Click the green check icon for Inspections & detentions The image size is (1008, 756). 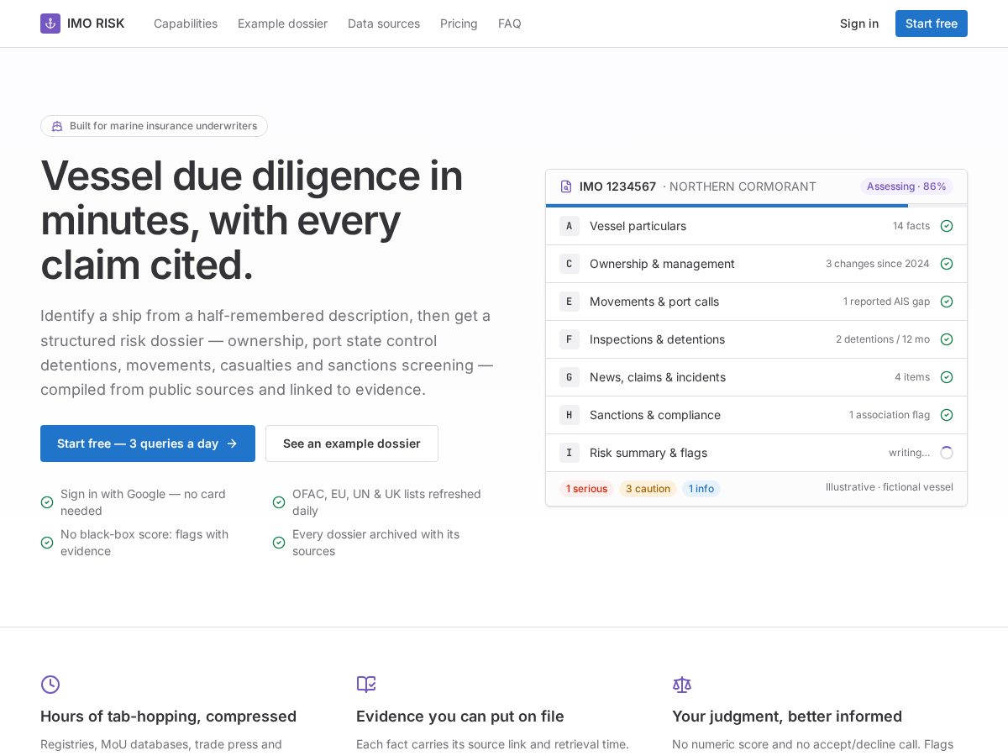coord(947,339)
